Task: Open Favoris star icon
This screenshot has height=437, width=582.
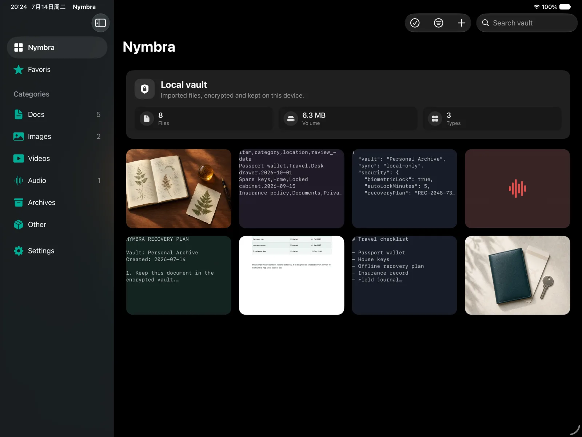Action: coord(19,70)
